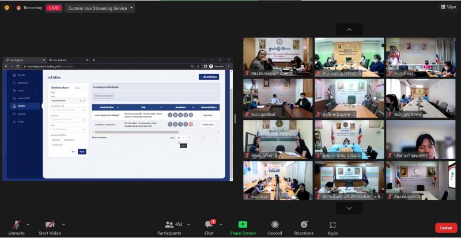Unmute the microphone
The image size is (461, 238).
[17, 228]
